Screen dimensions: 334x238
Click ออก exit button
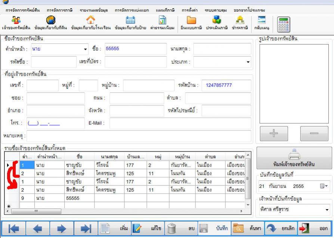[314, 229]
